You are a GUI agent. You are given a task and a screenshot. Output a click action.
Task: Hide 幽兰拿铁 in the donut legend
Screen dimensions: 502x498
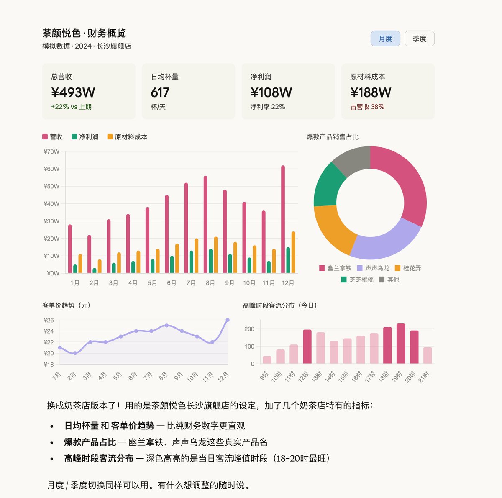point(335,268)
